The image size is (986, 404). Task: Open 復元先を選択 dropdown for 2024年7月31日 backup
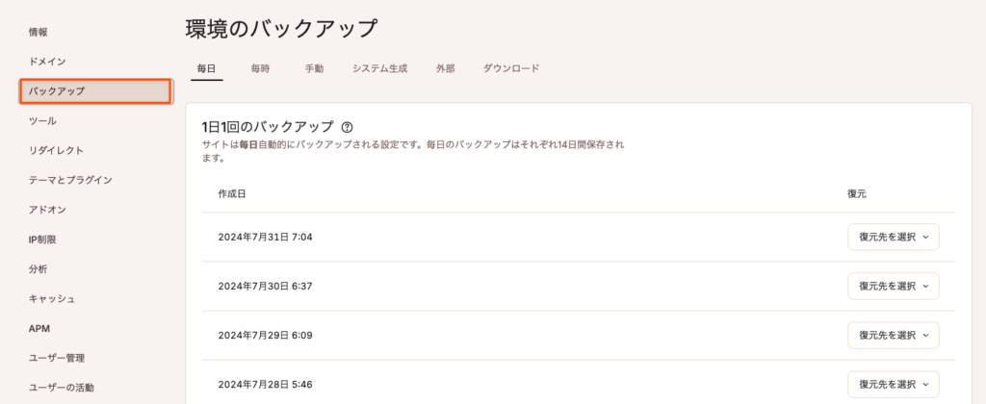(893, 237)
